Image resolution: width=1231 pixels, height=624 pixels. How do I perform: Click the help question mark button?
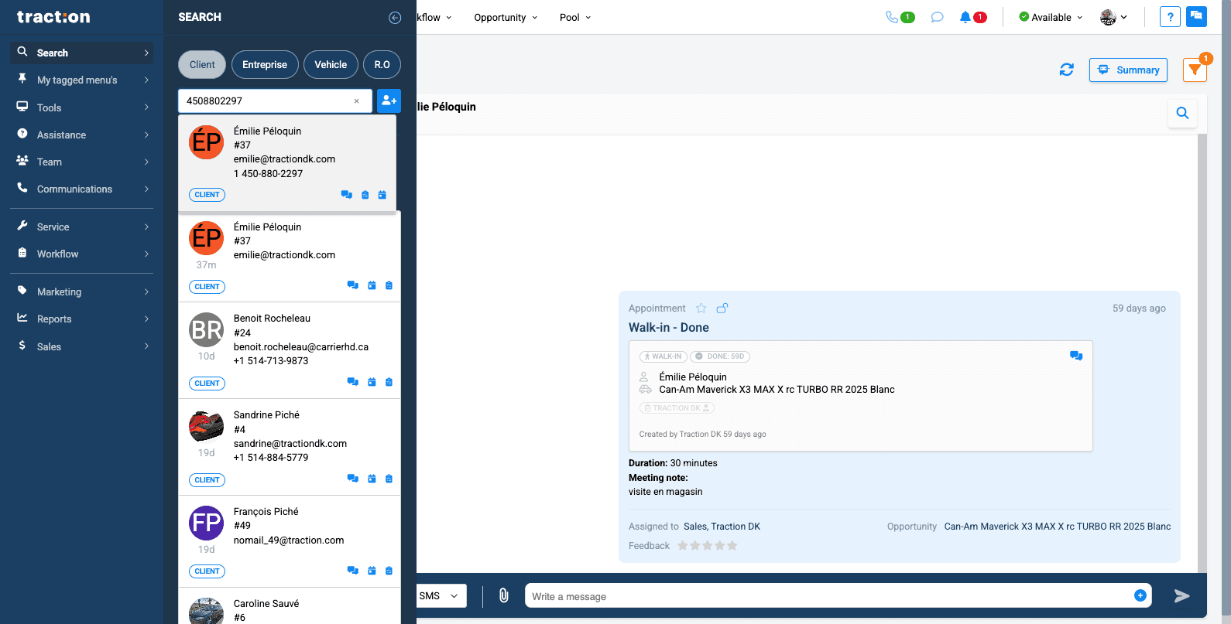coord(1170,17)
